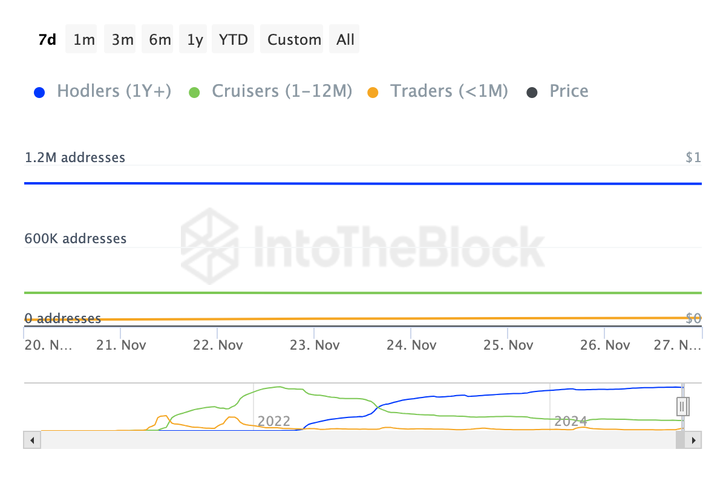Select the 6m time range
Screen dimensions: 726x484
click(160, 40)
